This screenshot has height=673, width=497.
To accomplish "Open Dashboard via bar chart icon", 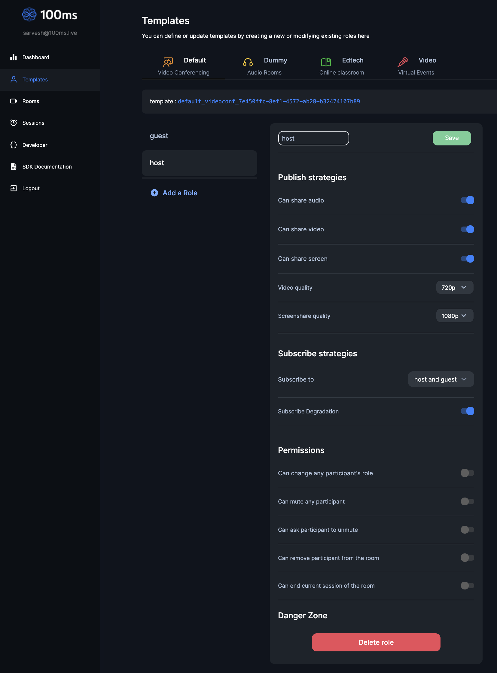I will point(14,57).
